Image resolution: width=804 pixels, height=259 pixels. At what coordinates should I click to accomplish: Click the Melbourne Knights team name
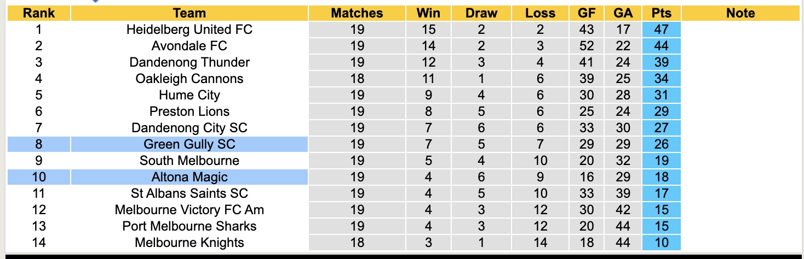189,242
